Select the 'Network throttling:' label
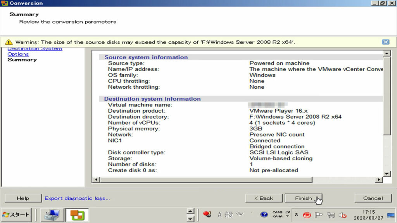 click(x=134, y=87)
